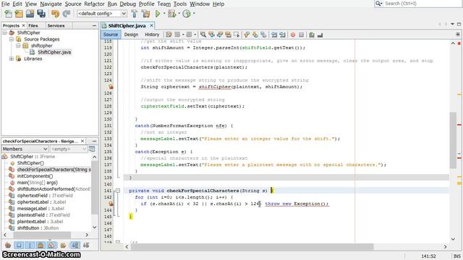Switch to the Services tab
Viewport: 463px width, 260px height.
click(x=56, y=26)
